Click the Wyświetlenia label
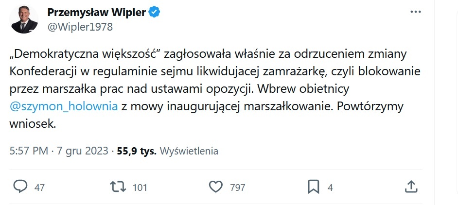The height and width of the screenshot is (205, 458). tap(189, 151)
